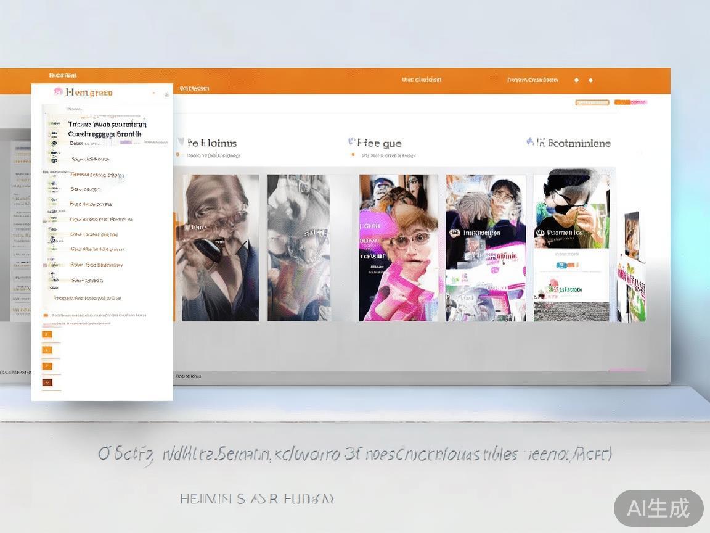Open the thumbnail of the person in pink

(x=398, y=247)
